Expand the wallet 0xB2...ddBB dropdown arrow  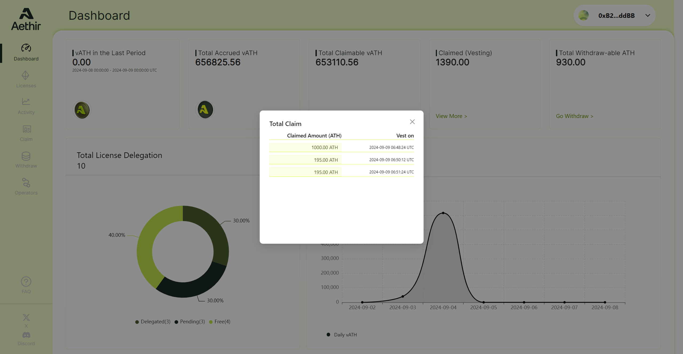(x=648, y=15)
